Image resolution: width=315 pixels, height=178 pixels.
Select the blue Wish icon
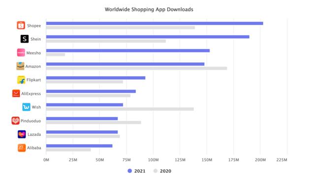tap(26, 107)
